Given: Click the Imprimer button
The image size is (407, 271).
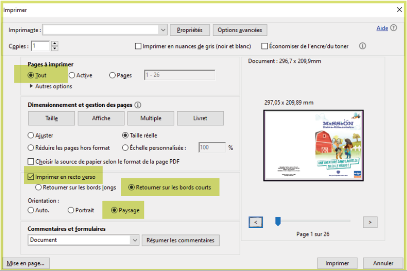Looking at the screenshot, I should 337,263.
